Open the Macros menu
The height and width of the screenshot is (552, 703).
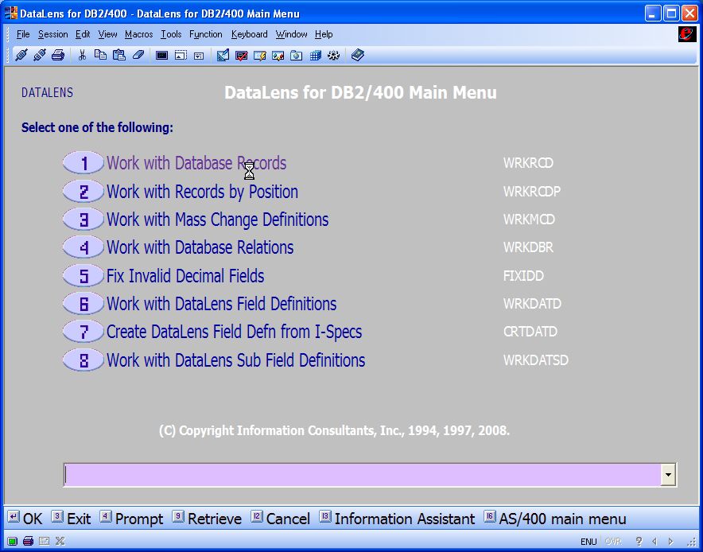(x=138, y=34)
